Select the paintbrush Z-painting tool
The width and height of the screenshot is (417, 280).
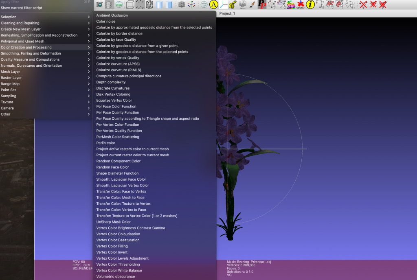252,4
